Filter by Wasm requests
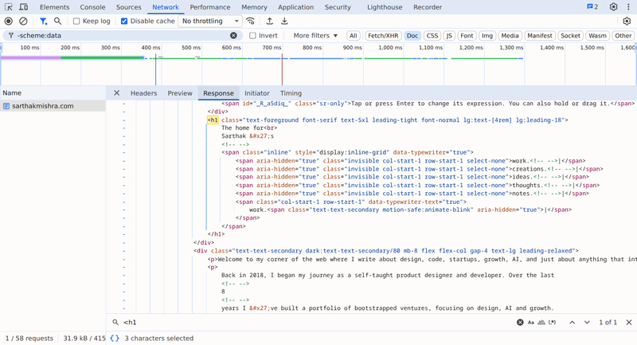637x345 pixels. point(598,36)
